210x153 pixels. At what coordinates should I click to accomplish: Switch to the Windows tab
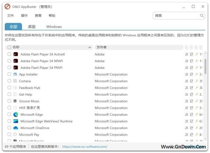tap(54, 27)
